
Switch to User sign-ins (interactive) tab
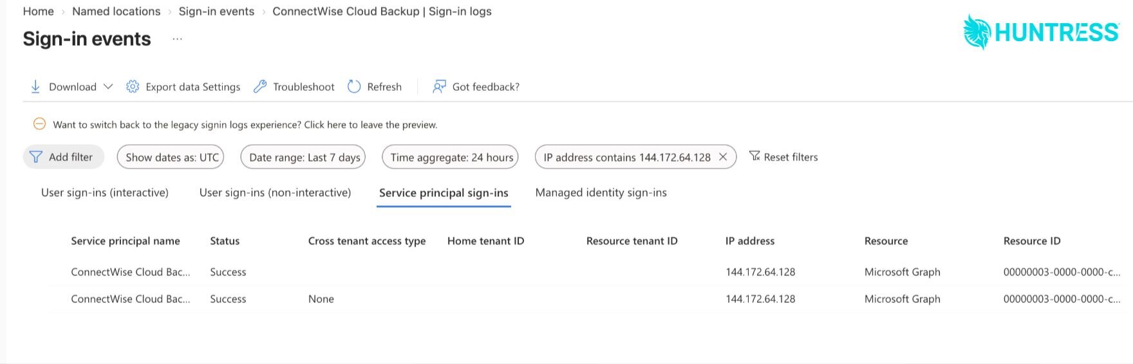[x=105, y=192]
